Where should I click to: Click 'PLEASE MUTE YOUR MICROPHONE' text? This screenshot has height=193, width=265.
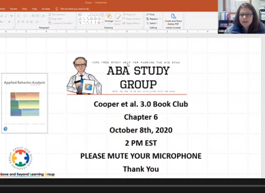(141, 156)
